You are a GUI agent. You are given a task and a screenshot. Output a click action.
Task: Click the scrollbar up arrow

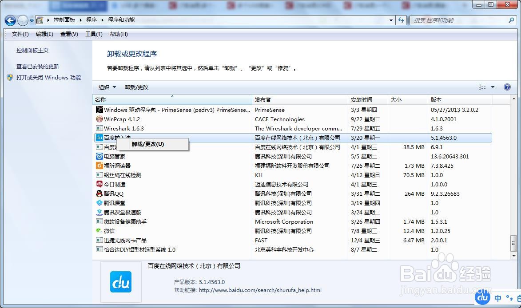point(514,99)
